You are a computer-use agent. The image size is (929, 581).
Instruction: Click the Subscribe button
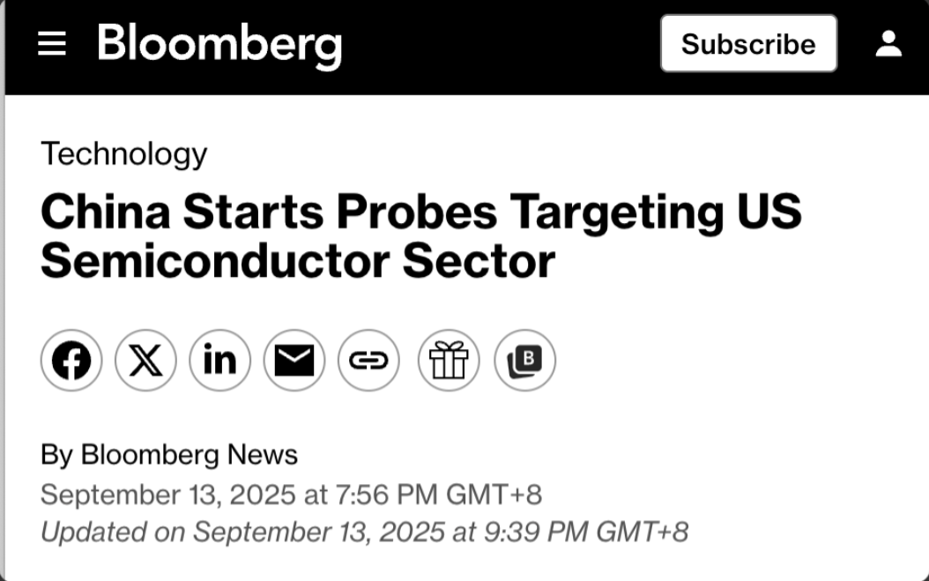click(x=749, y=44)
